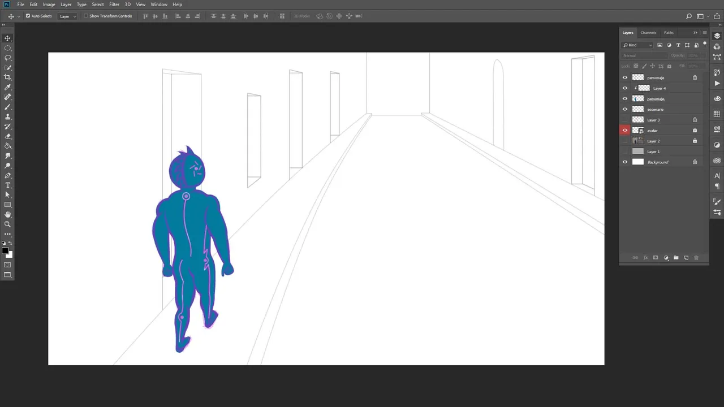Open Move tool preset picker arrow
This screenshot has width=724, height=407.
pos(19,16)
